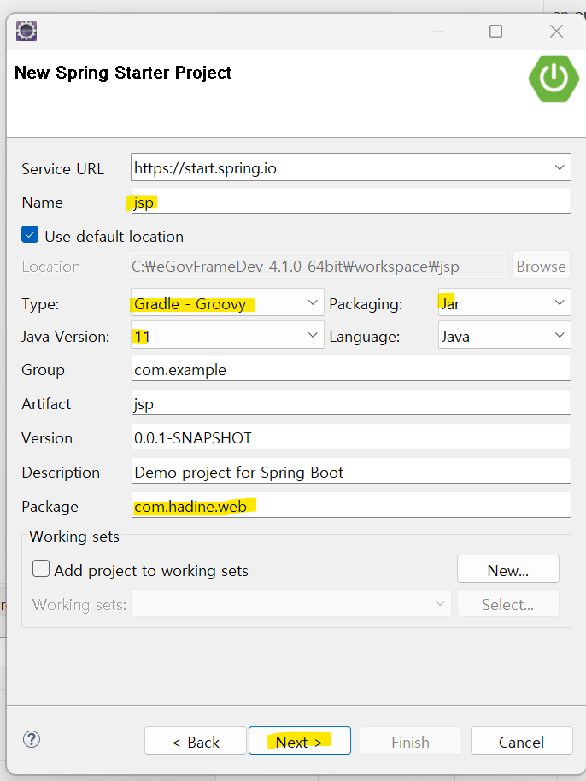Focus the Description field Demo project for Spring Boot
This screenshot has height=781, width=586.
tap(351, 471)
